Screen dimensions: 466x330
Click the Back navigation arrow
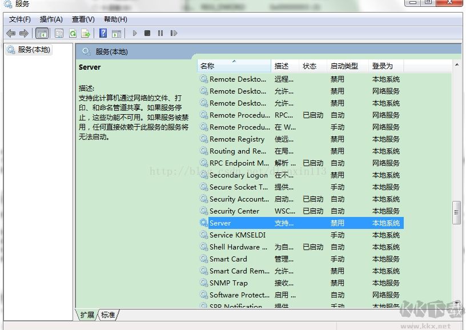pos(11,33)
